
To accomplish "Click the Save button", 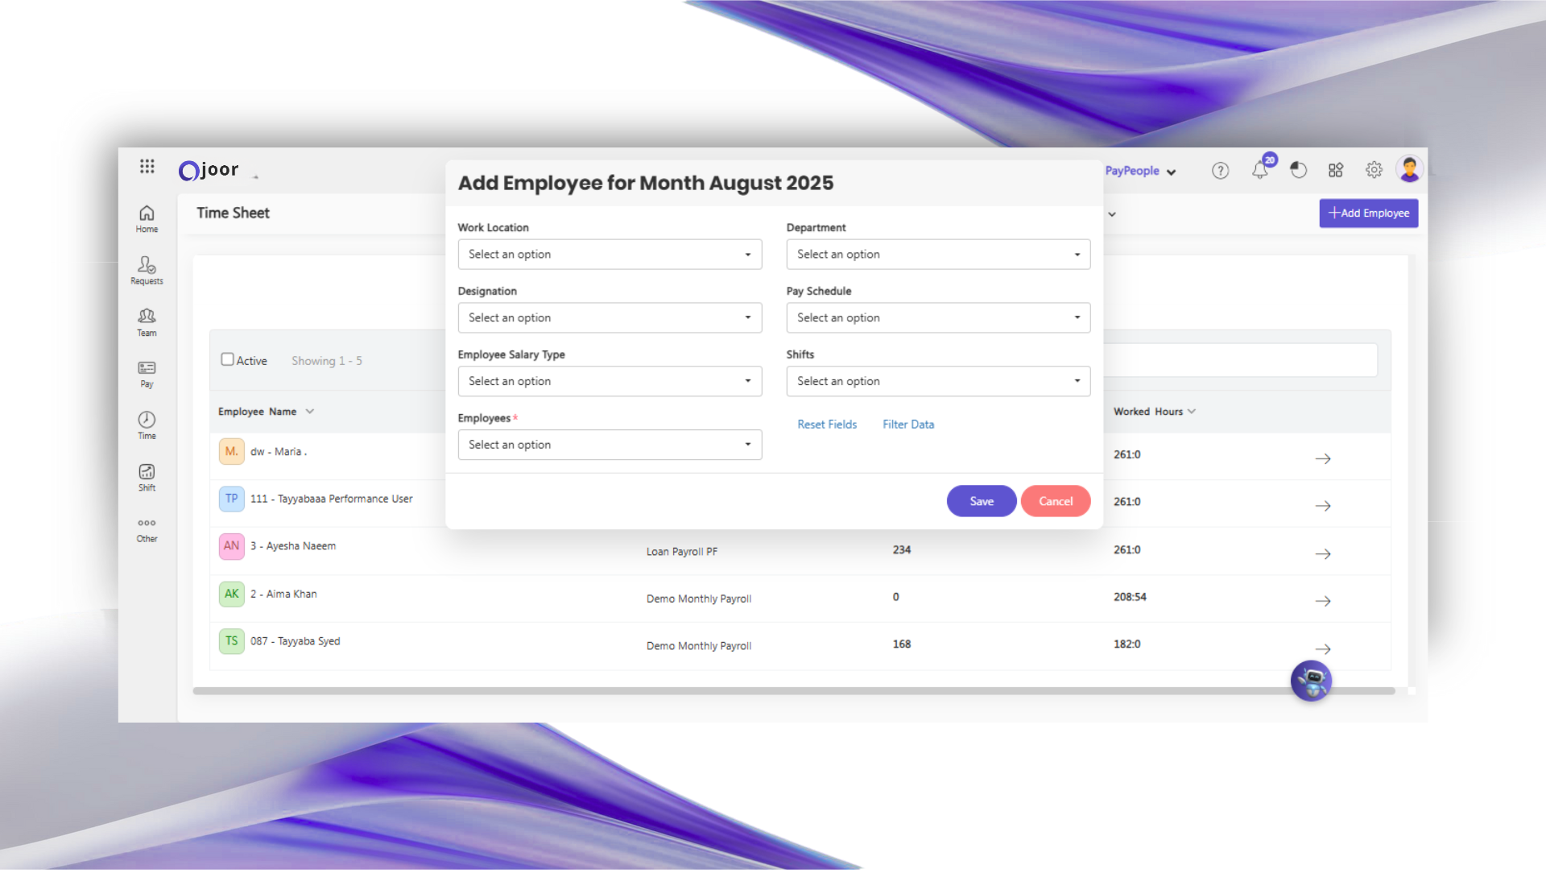I will tap(981, 501).
